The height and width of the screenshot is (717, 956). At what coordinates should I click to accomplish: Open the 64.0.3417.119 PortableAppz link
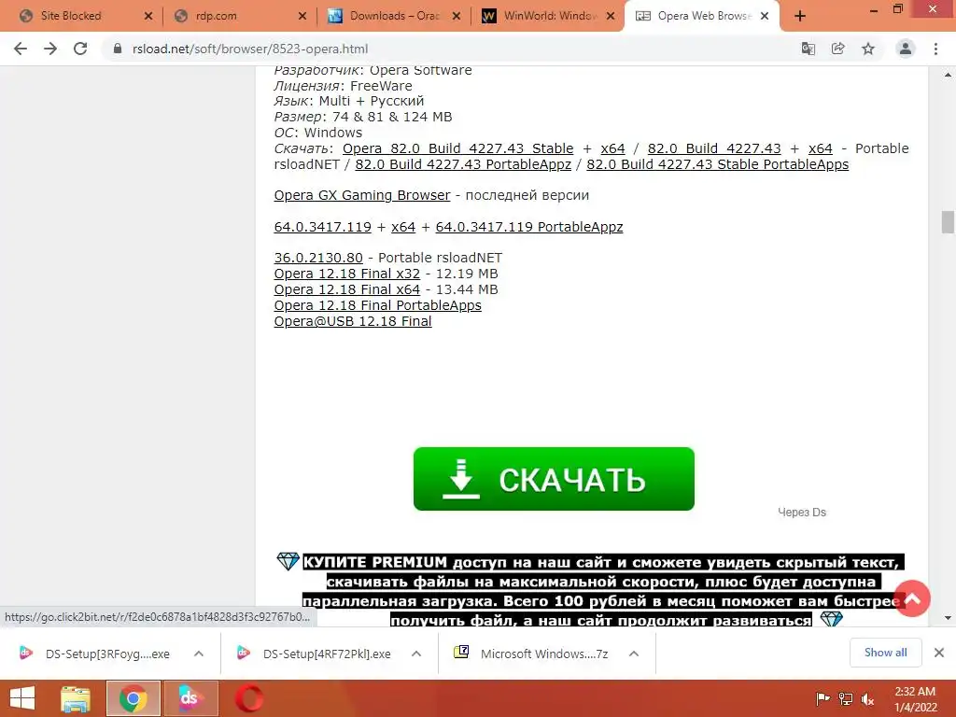[529, 228]
